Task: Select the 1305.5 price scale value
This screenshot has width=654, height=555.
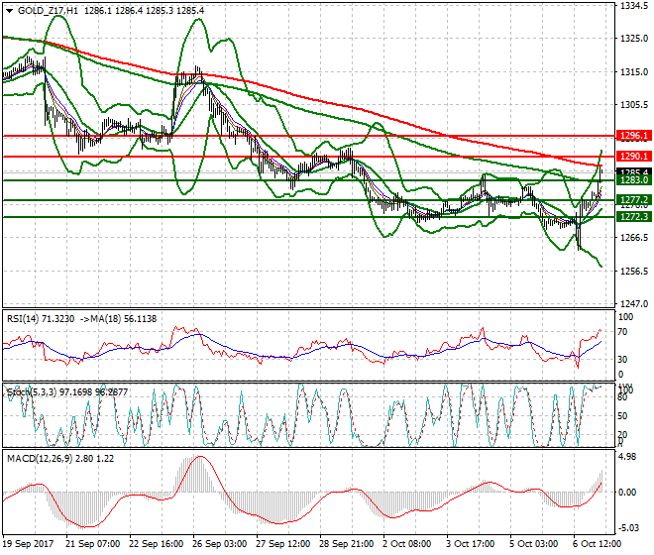Action: 634,104
